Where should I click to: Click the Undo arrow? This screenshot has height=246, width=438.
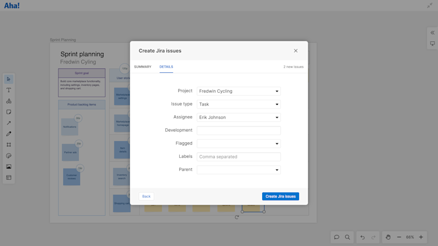point(362,237)
